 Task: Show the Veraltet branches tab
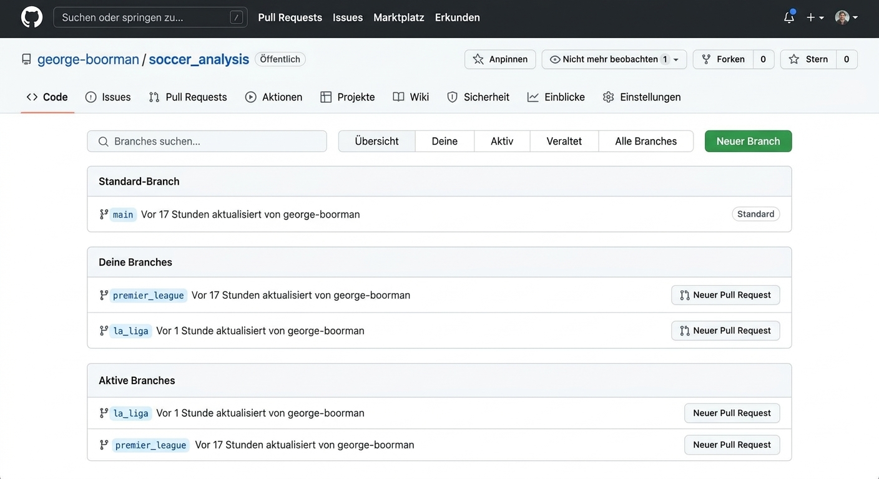tap(564, 141)
